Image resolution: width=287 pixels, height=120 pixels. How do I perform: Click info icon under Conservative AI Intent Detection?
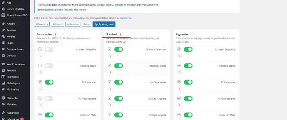tap(40, 56)
